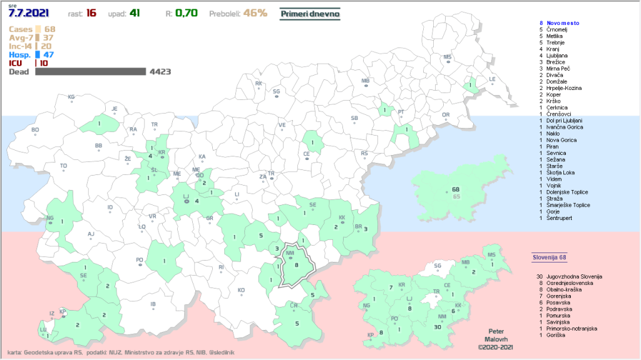
Task: Click the Koper KP marker on main map
Action: click(x=63, y=314)
